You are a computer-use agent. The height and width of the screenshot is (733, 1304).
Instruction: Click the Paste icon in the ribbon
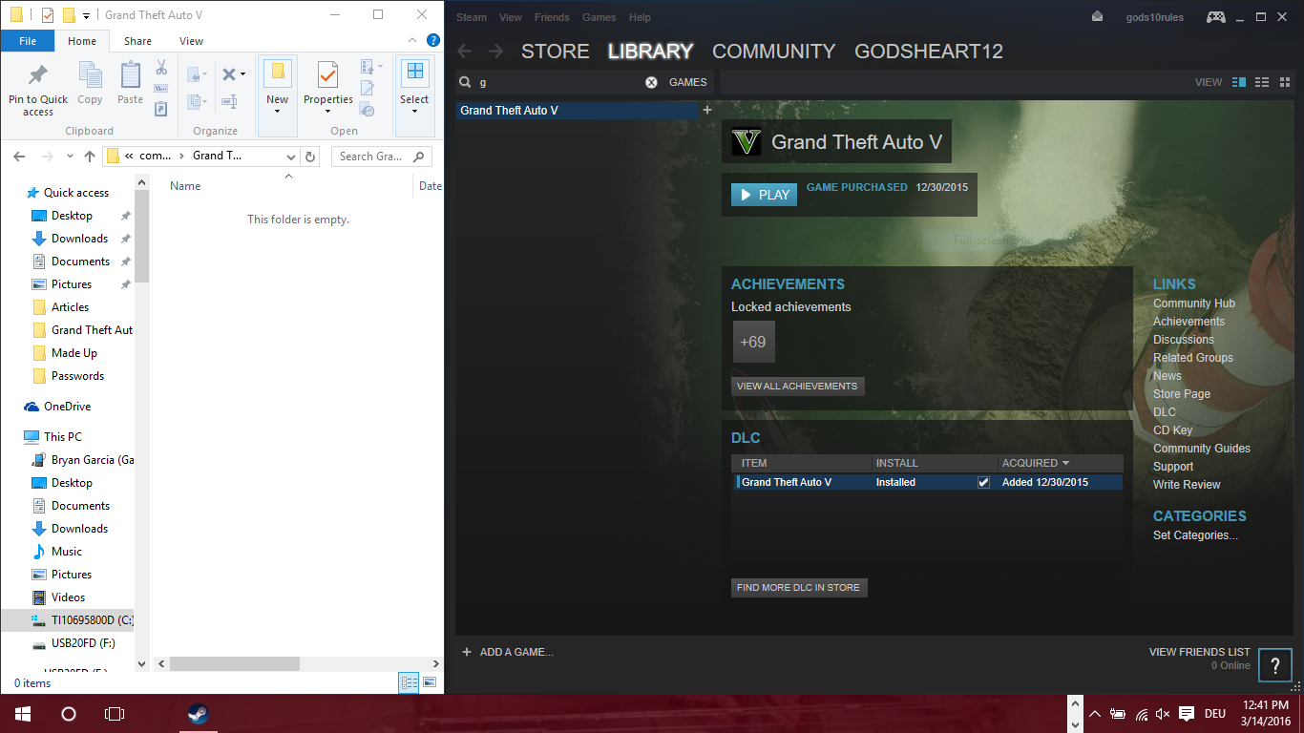pyautogui.click(x=130, y=75)
